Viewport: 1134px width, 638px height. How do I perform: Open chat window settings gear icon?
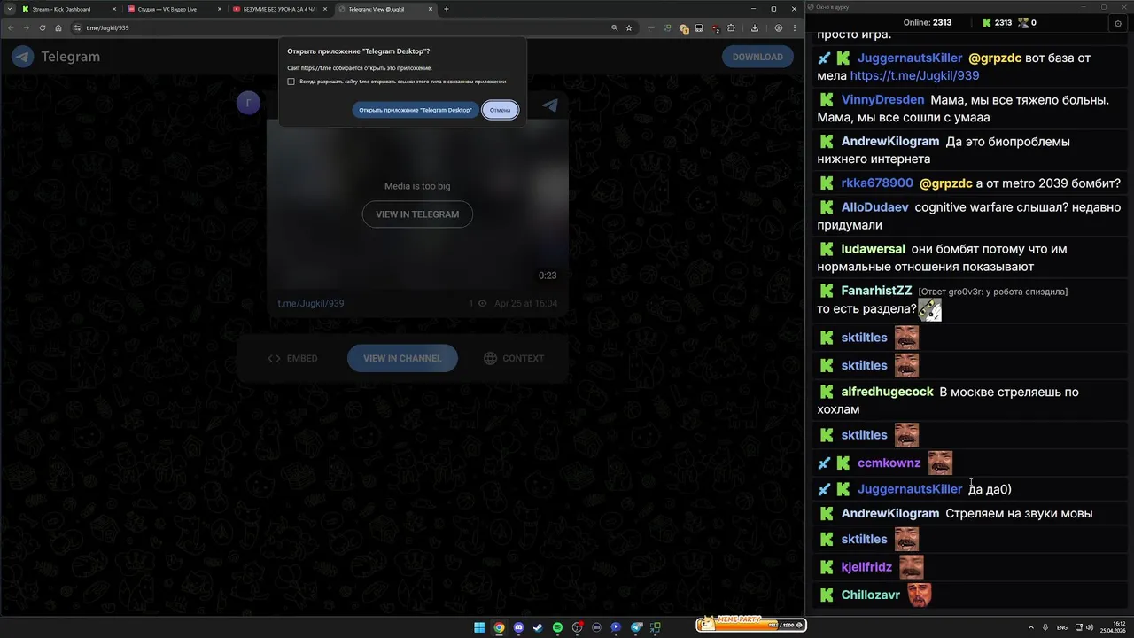(x=1118, y=23)
